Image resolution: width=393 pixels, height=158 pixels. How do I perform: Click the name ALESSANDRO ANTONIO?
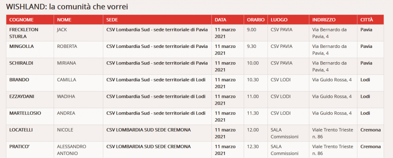72,150
